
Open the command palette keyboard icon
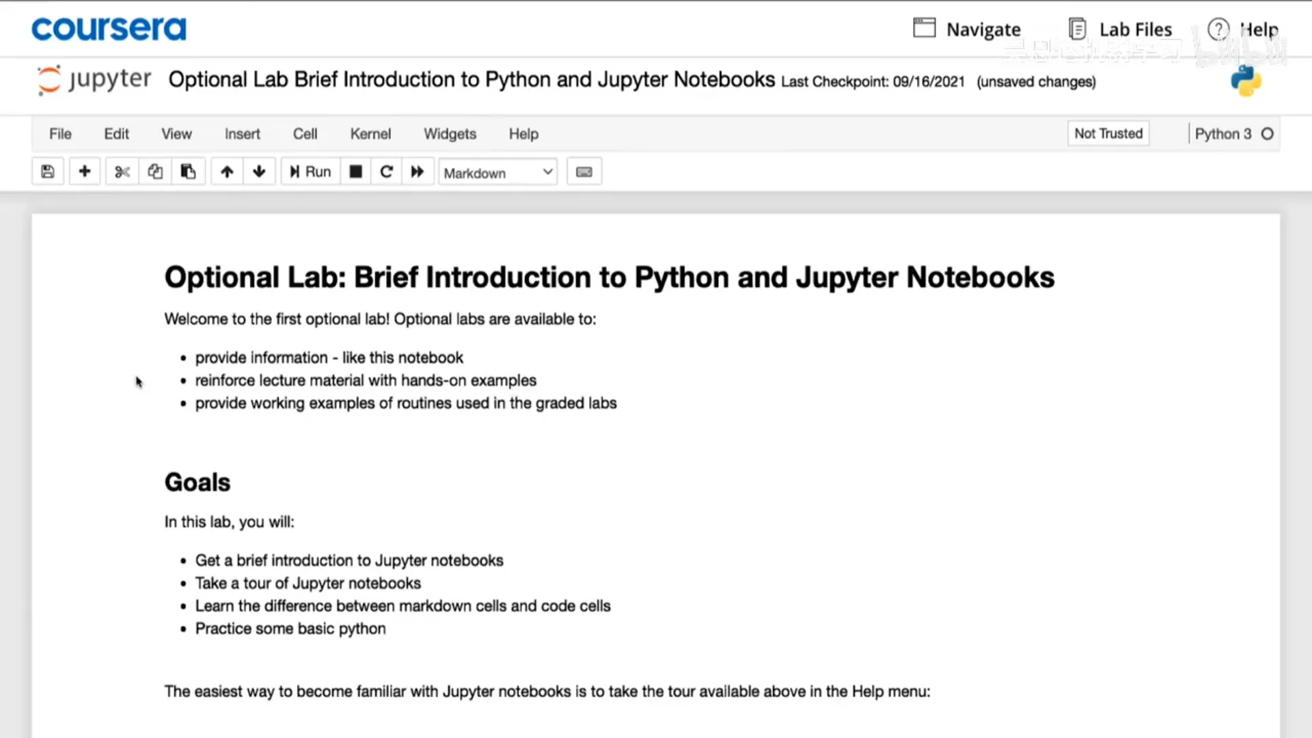[x=584, y=172]
